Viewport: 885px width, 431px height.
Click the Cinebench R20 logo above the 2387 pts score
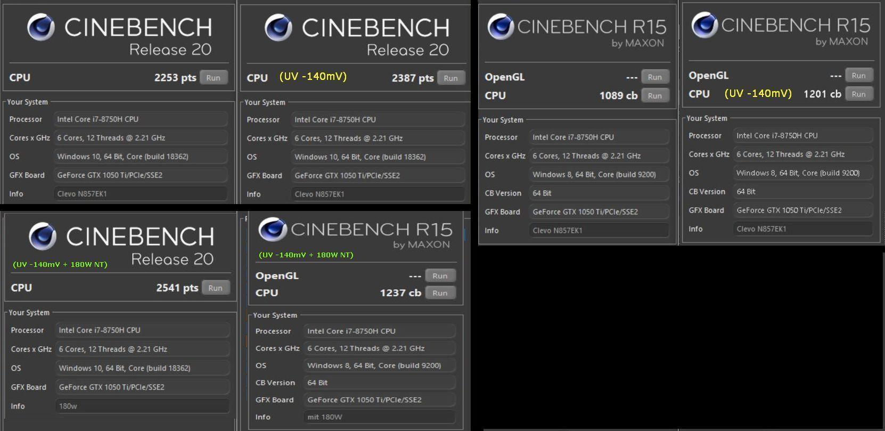click(278, 28)
